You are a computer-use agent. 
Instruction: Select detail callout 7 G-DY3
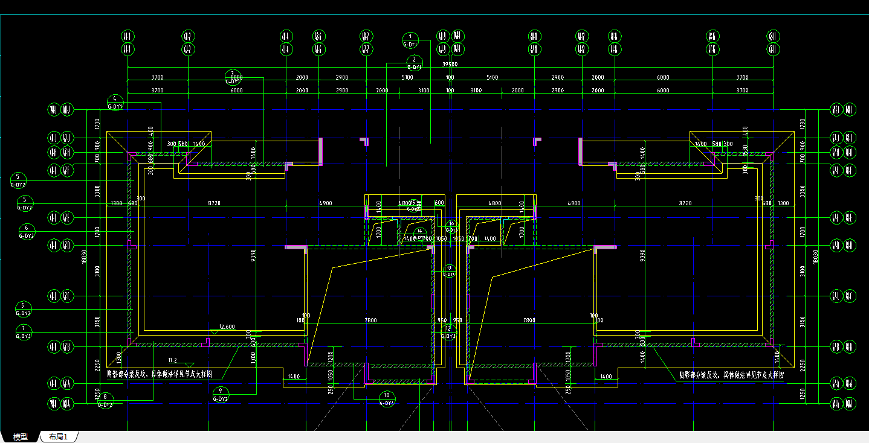[24, 332]
